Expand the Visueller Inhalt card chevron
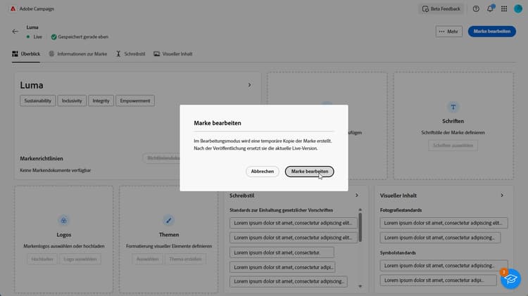This screenshot has width=528, height=296. coord(502,195)
